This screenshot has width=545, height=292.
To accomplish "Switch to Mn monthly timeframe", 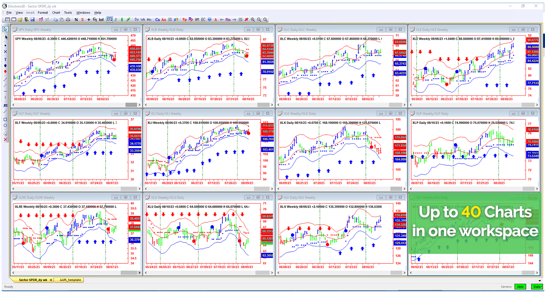I will pos(149,19).
